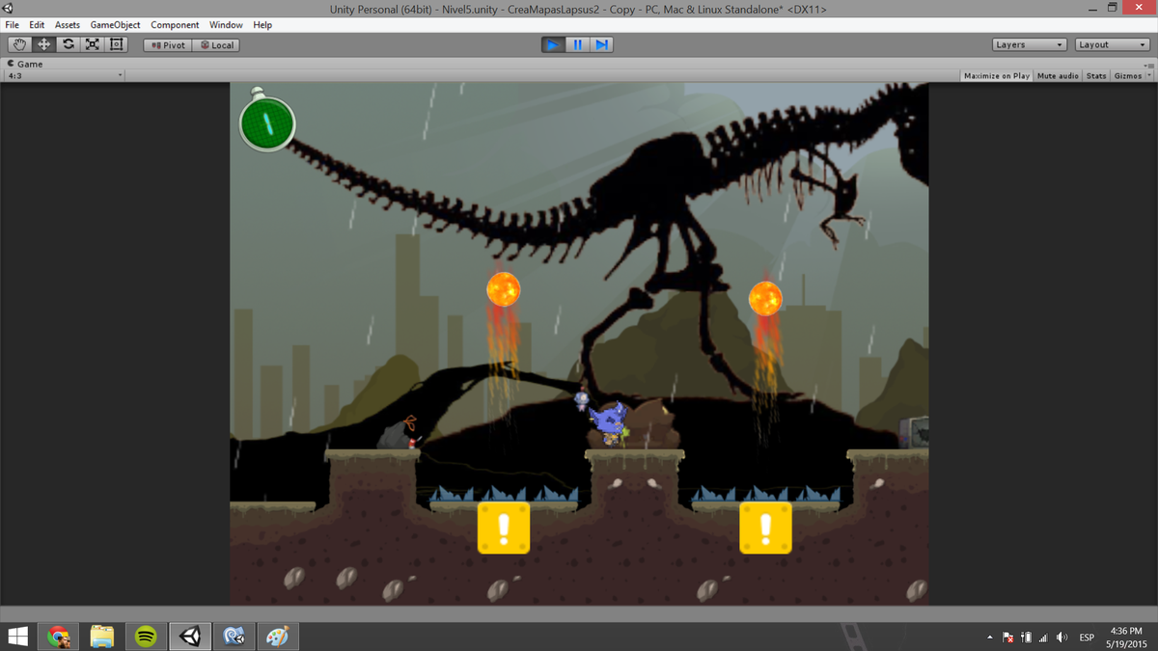
Task: Open File Explorer from the taskbar
Action: 102,637
